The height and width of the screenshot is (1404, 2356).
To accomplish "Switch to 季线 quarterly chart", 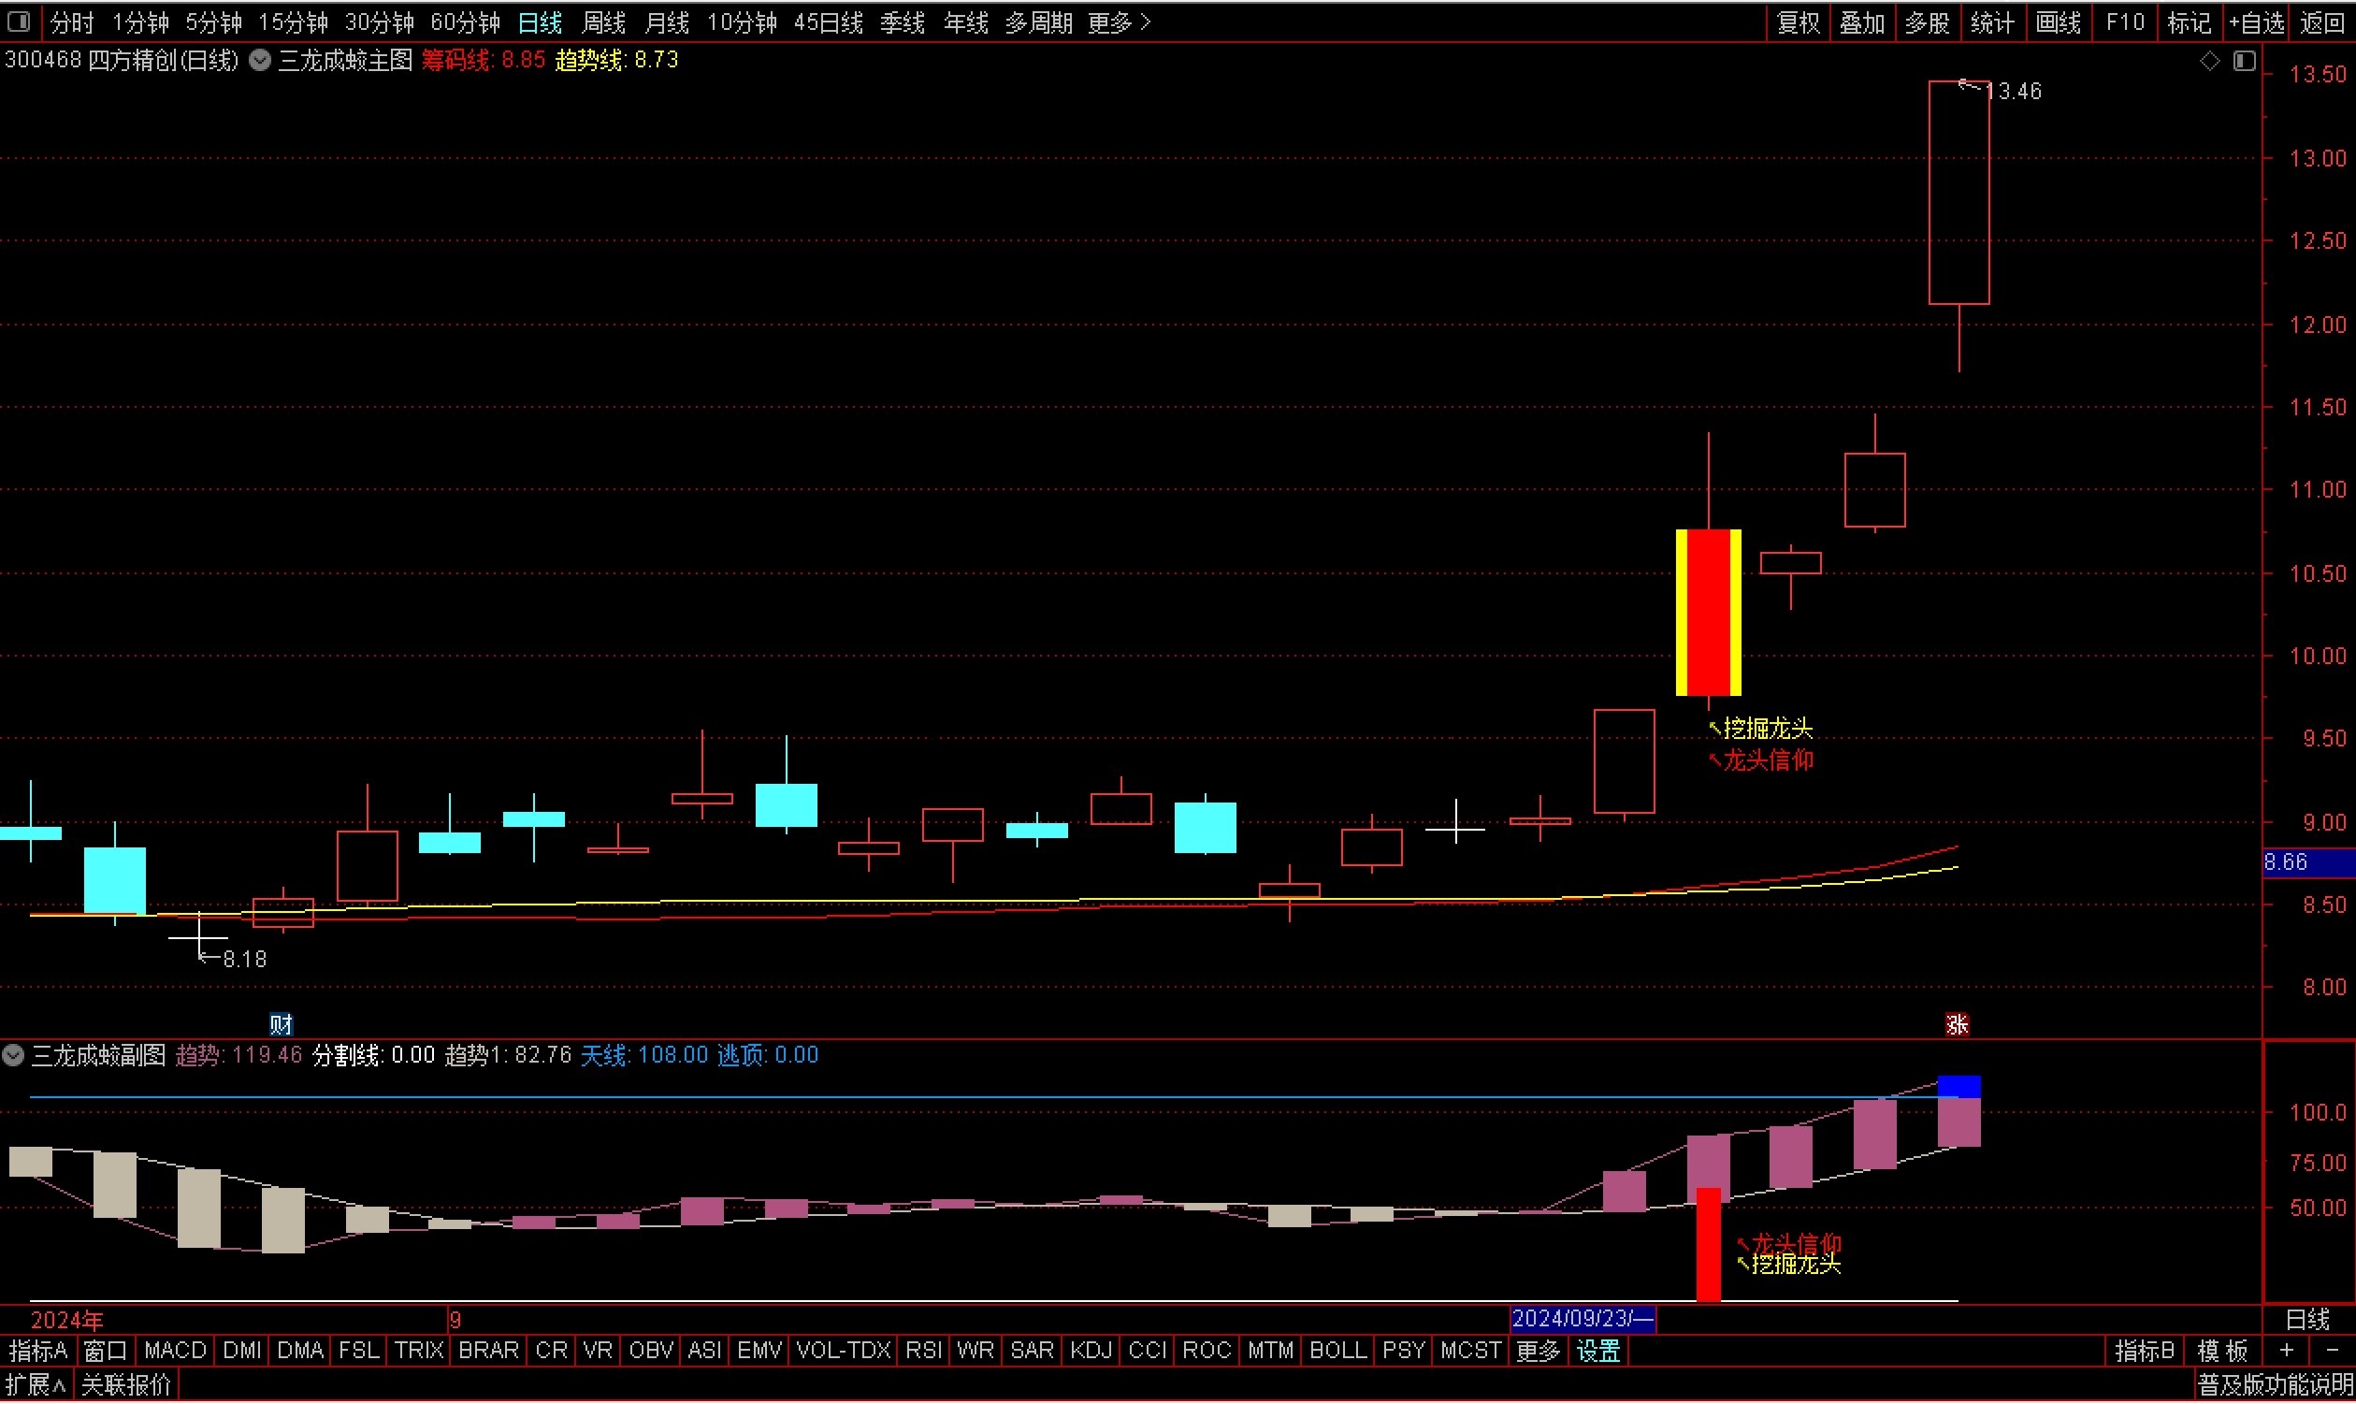I will (903, 22).
